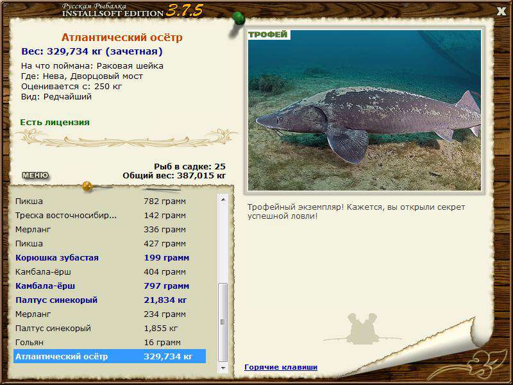Screen dimensions: 513x385
Task: Click the Общий вес: 387,015 кг total
Action: pos(174,176)
